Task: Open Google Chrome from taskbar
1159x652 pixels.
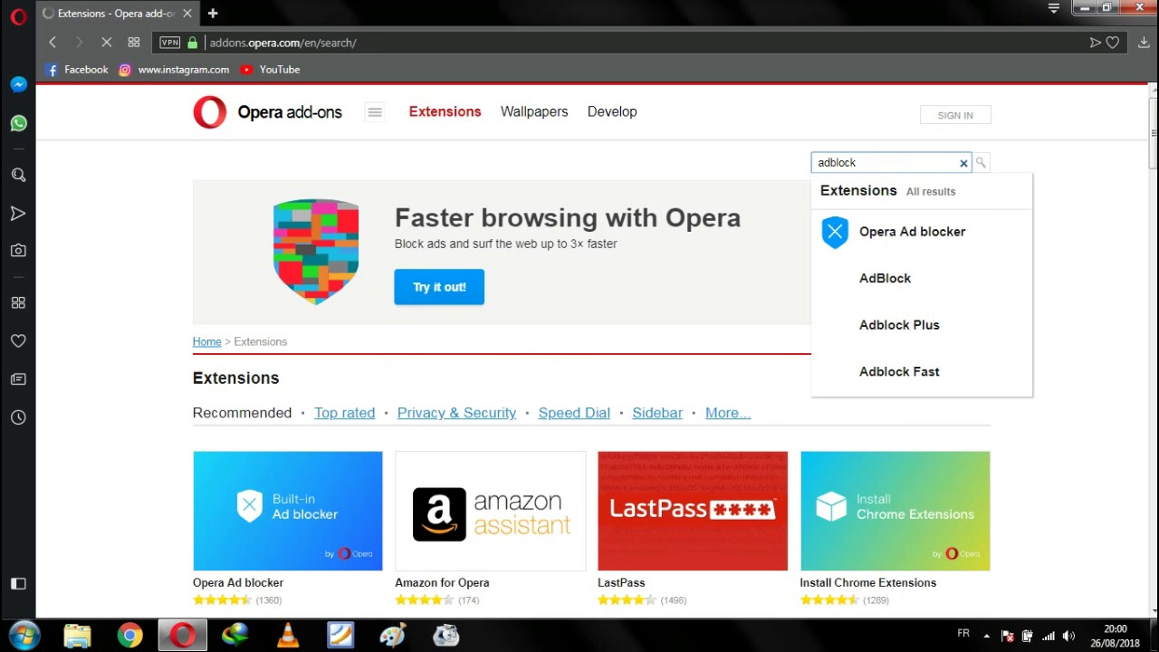Action: (x=130, y=636)
